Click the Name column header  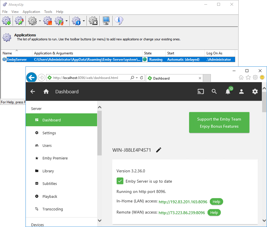7,53
